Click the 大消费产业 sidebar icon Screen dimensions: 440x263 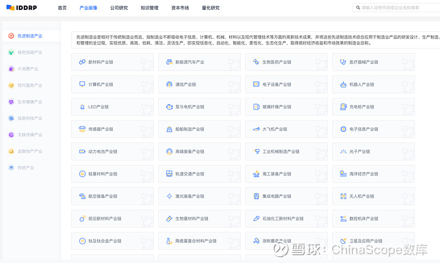pyautogui.click(x=11, y=69)
